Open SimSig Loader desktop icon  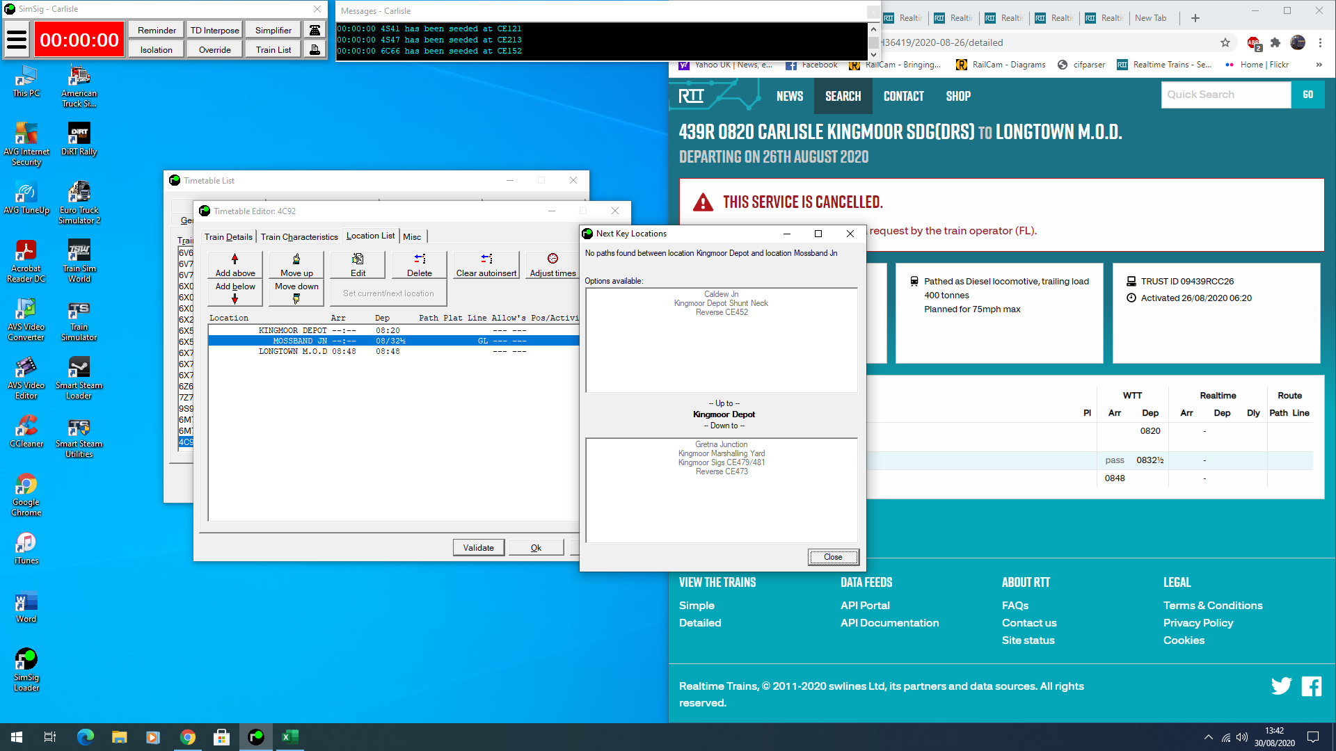click(26, 670)
